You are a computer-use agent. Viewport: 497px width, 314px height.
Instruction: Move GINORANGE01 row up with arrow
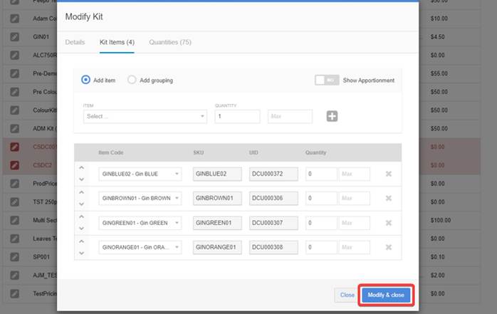pyautogui.click(x=81, y=241)
